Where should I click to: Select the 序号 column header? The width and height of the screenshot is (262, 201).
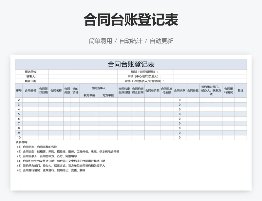pyautogui.click(x=19, y=90)
